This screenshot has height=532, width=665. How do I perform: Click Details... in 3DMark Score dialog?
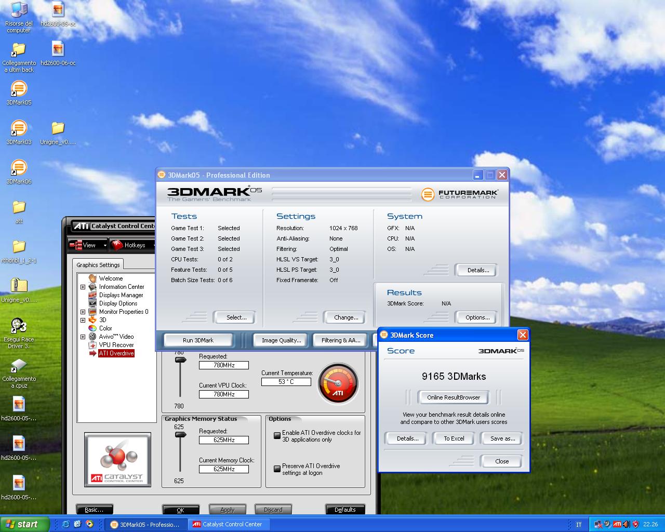(x=407, y=438)
